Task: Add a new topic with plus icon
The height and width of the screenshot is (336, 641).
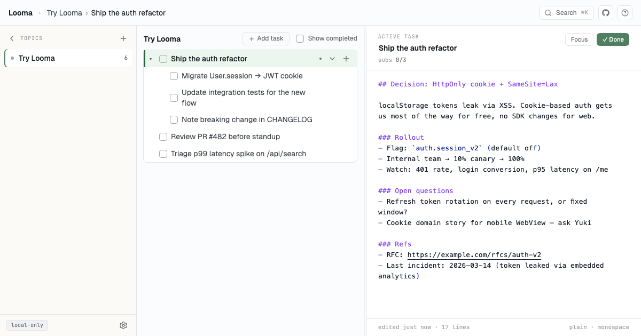Action: coord(123,38)
